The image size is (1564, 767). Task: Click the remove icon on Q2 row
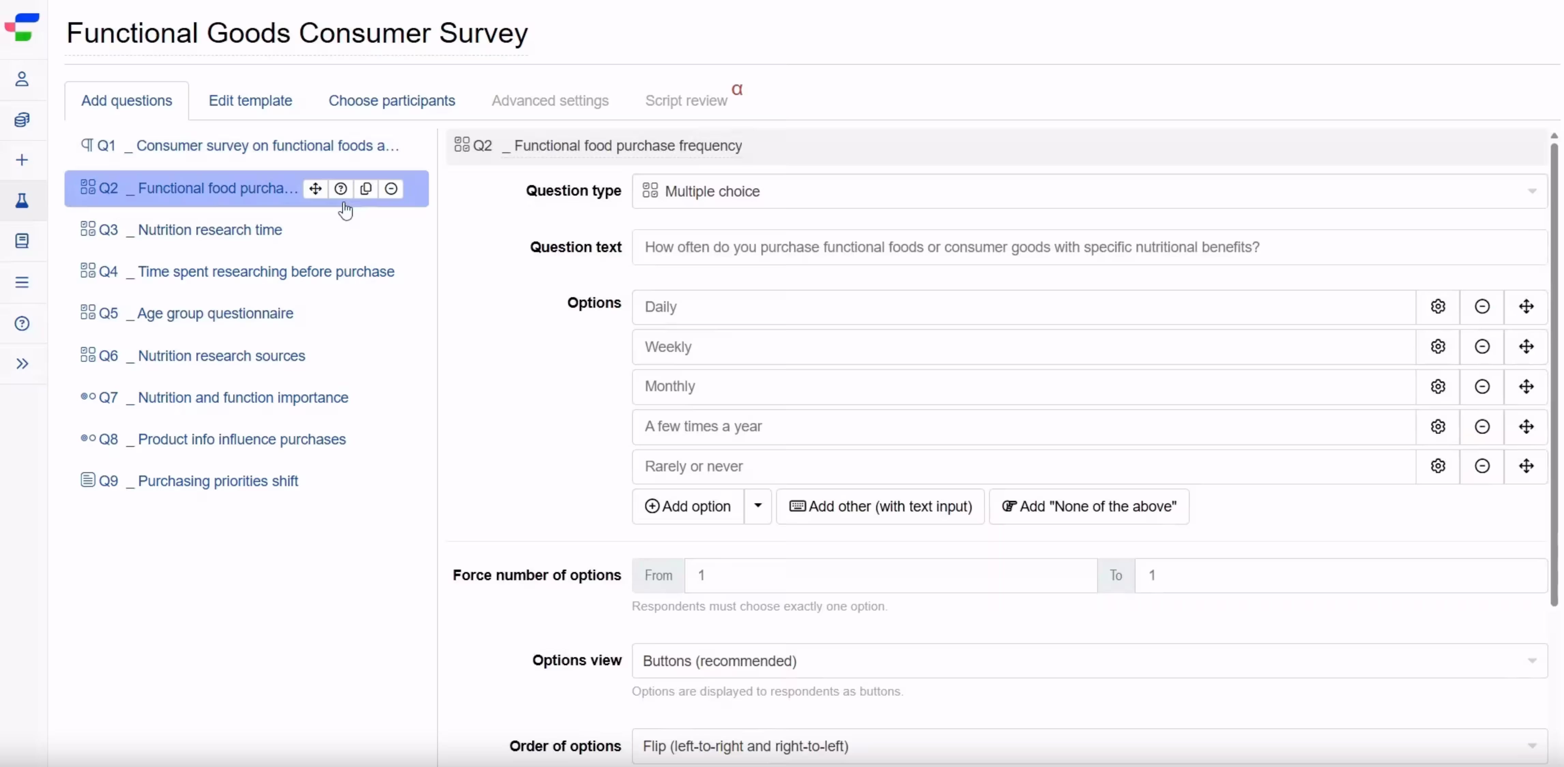391,189
